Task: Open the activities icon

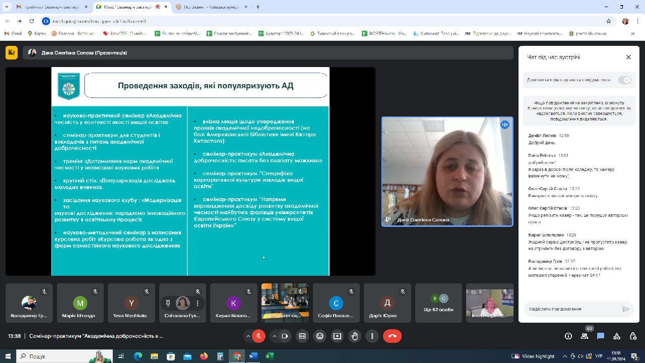Action: click(617, 336)
